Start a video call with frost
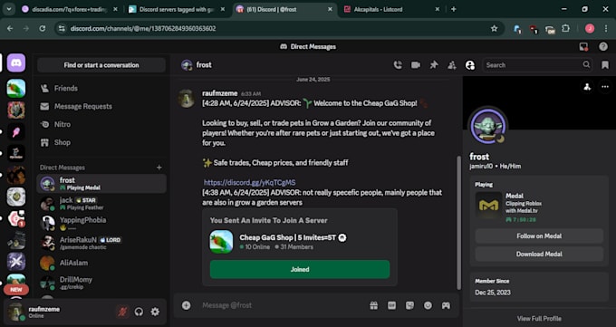The width and height of the screenshot is (616, 327). click(x=416, y=65)
